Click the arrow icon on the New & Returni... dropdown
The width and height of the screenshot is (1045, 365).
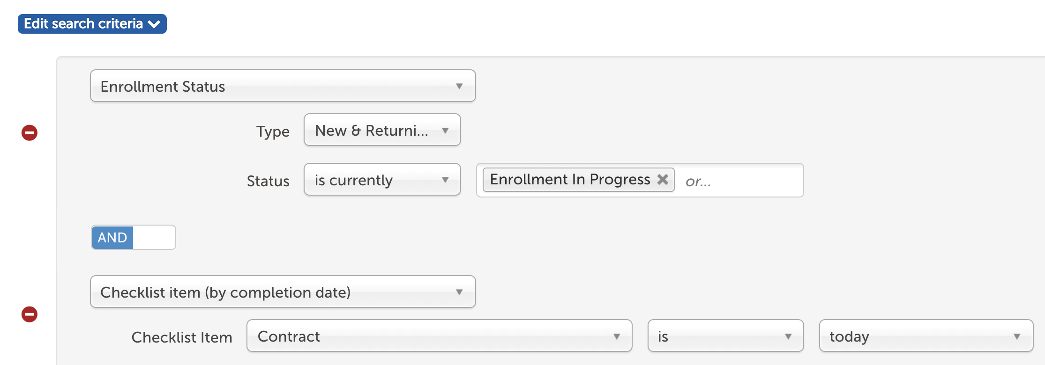point(445,131)
